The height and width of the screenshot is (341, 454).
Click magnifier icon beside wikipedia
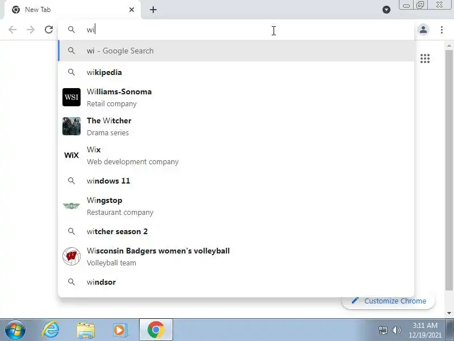pos(72,72)
